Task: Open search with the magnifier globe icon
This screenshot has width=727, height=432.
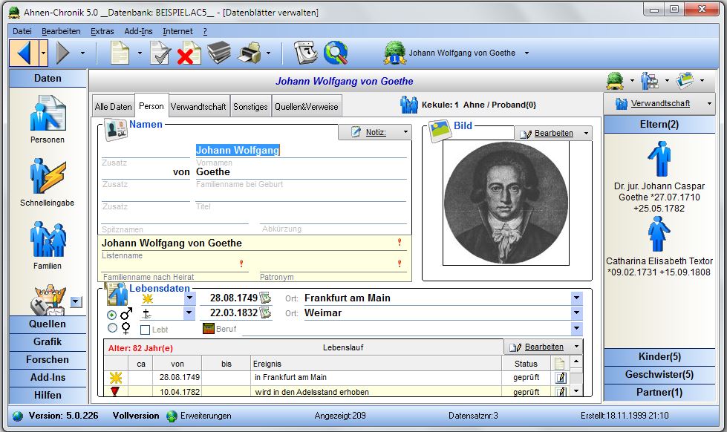Action: [336, 53]
